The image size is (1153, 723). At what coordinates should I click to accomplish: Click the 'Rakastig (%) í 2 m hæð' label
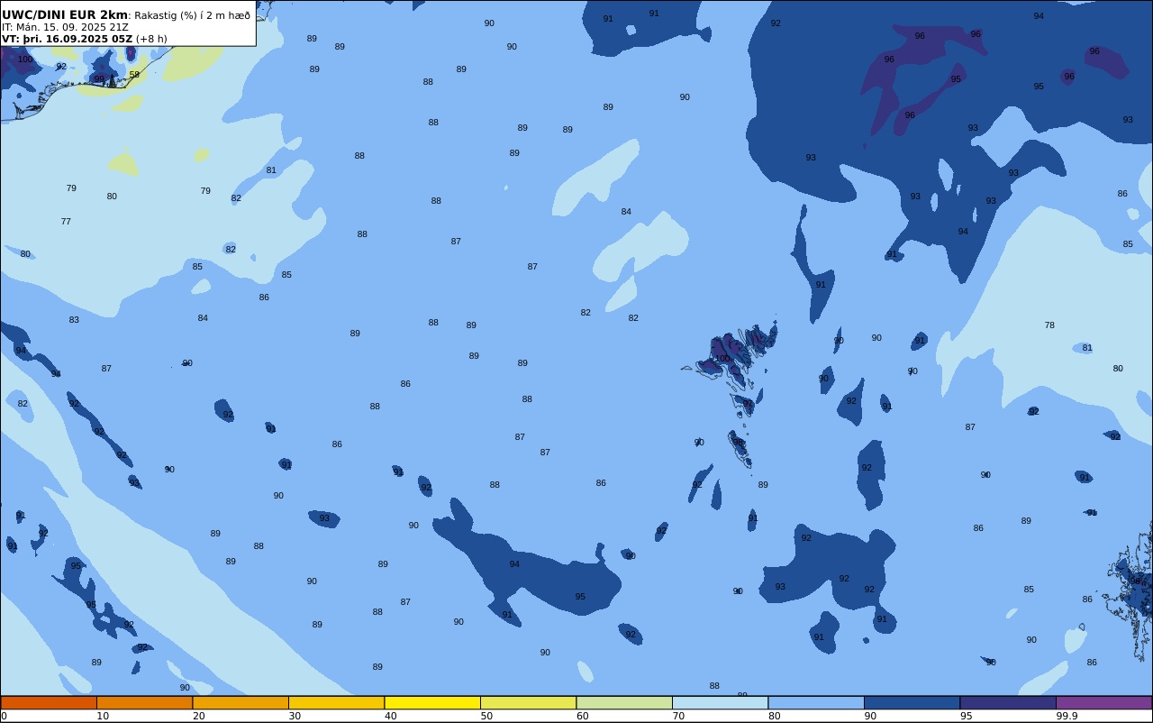click(x=193, y=15)
